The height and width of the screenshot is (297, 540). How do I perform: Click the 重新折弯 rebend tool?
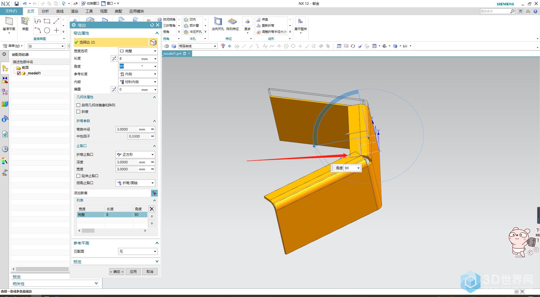click(265, 26)
